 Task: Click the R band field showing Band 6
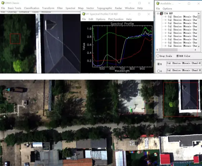click(x=184, y=63)
